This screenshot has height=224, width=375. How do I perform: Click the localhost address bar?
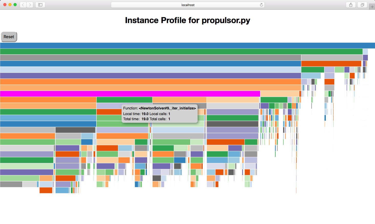tap(188, 5)
